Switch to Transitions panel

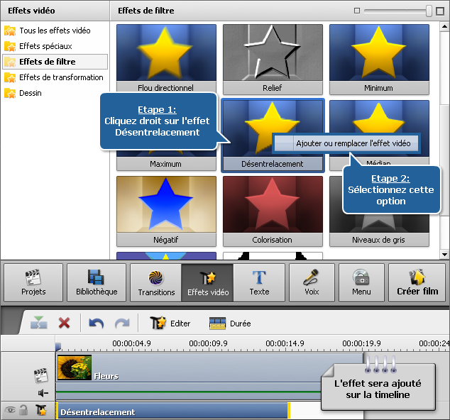(x=156, y=283)
